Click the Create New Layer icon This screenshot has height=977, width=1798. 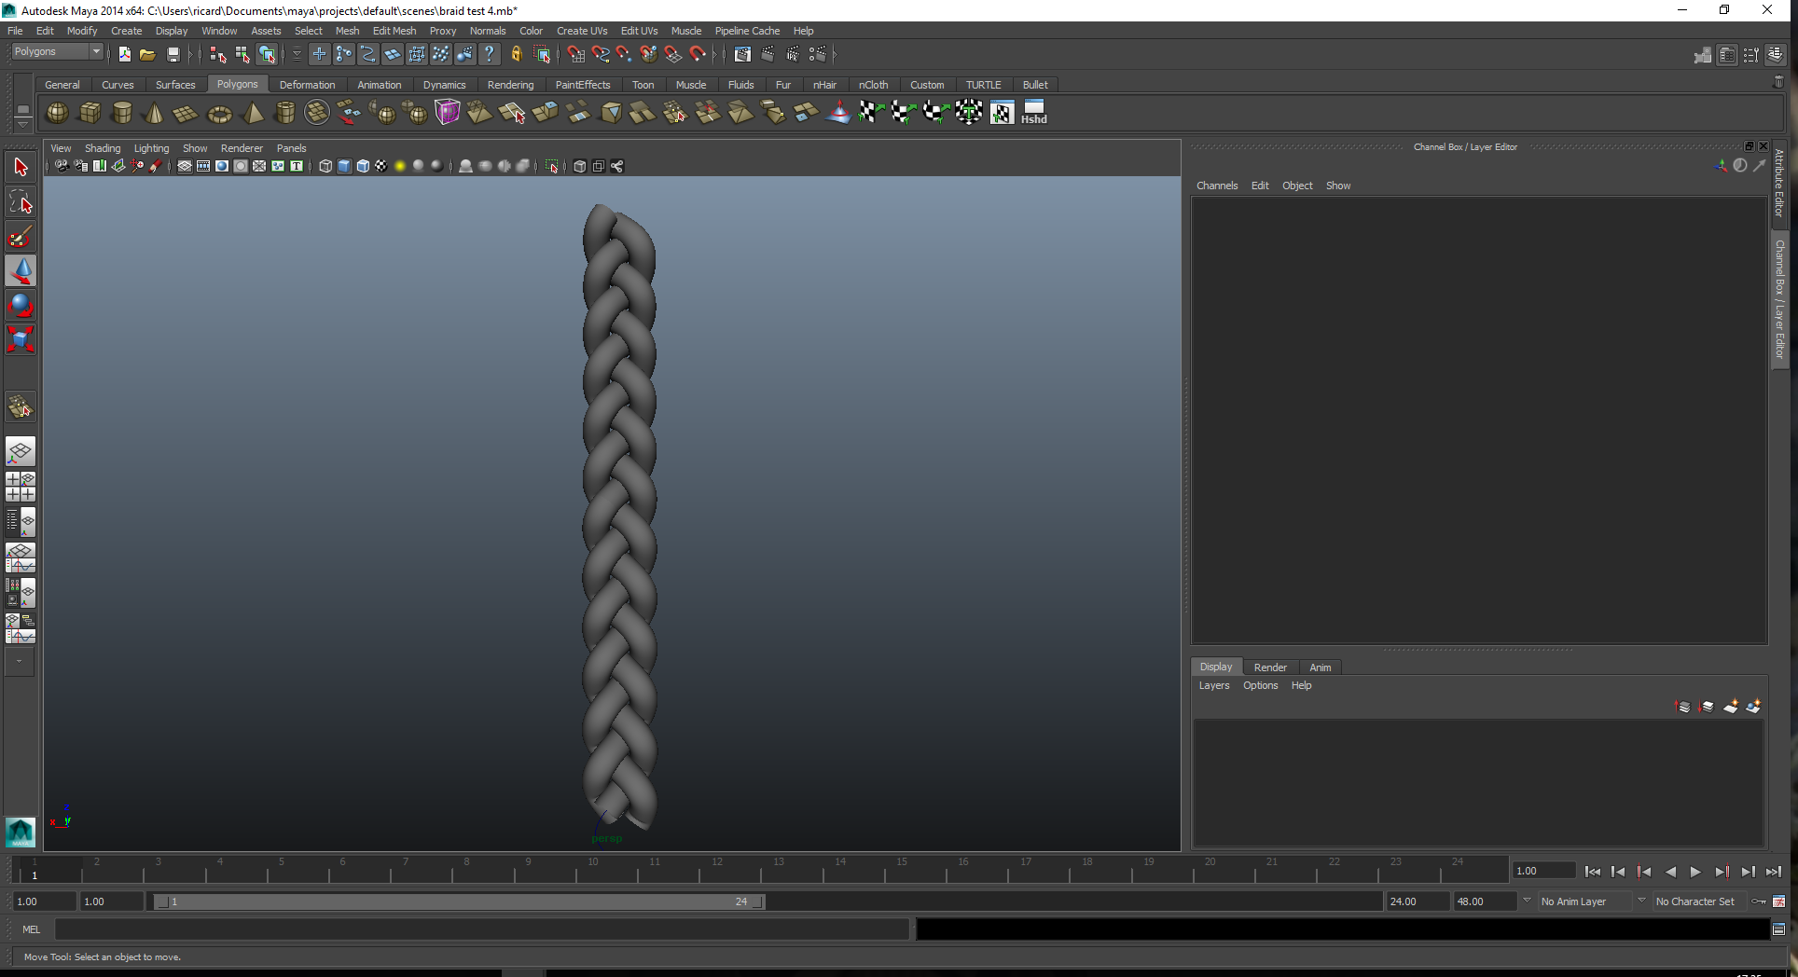click(x=1730, y=707)
